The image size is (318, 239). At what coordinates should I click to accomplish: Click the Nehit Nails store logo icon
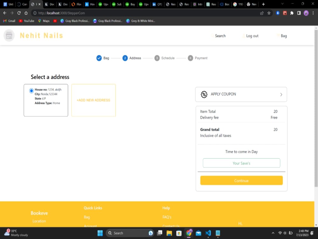[9, 35]
